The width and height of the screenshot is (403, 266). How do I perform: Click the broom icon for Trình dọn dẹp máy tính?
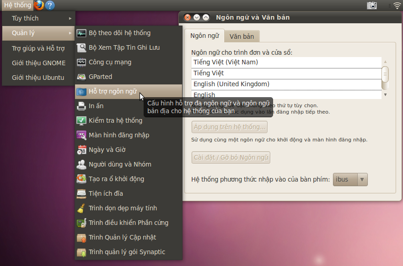81,208
